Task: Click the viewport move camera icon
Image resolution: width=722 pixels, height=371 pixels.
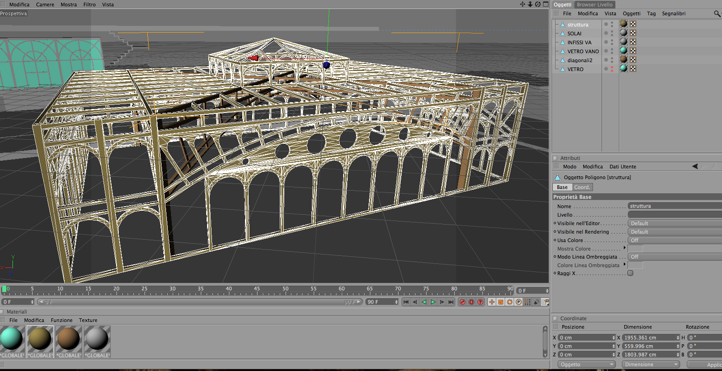Action: pyautogui.click(x=523, y=4)
